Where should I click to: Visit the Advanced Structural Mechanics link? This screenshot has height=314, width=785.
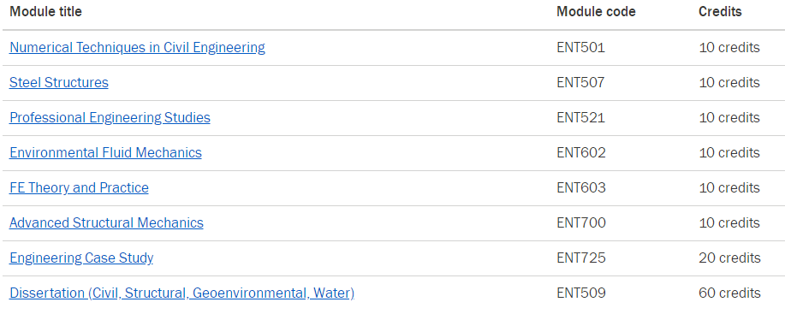(107, 222)
